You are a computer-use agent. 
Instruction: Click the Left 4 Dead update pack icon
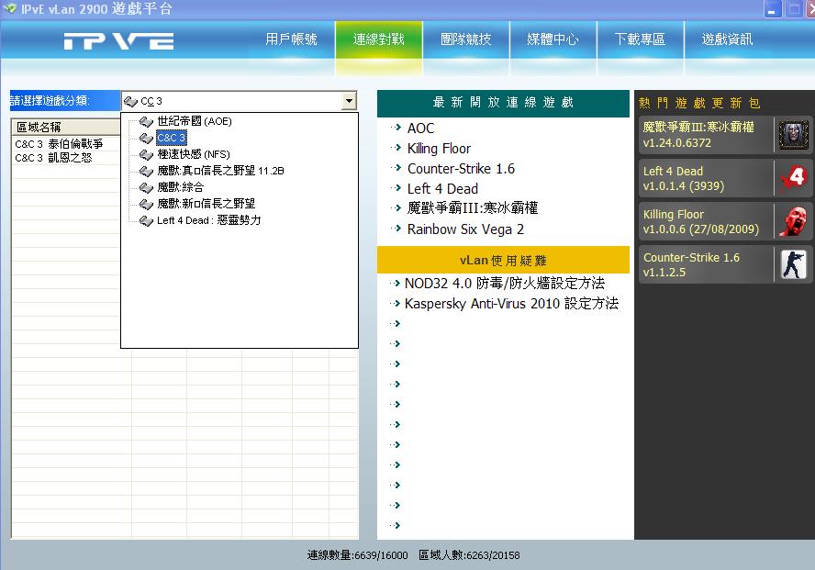coord(793,178)
